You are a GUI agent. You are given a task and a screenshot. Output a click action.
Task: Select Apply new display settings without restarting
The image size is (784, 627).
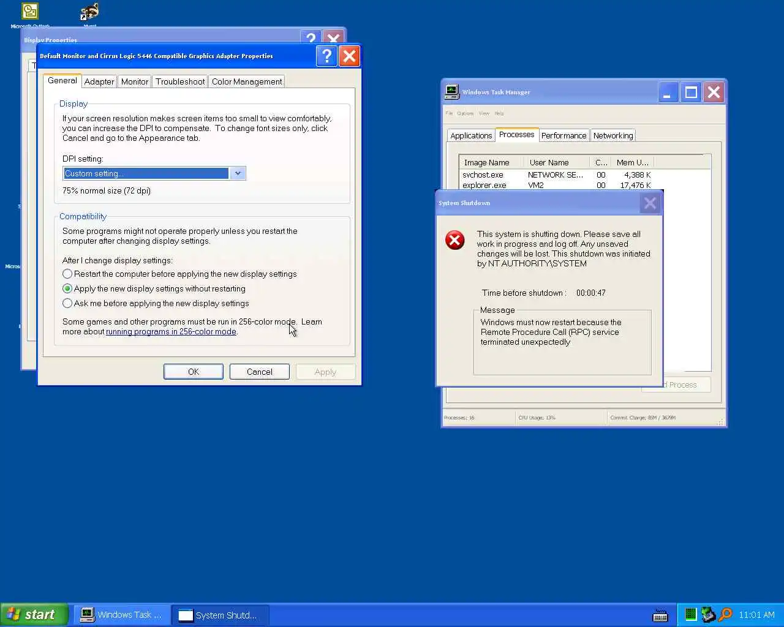[154, 288]
